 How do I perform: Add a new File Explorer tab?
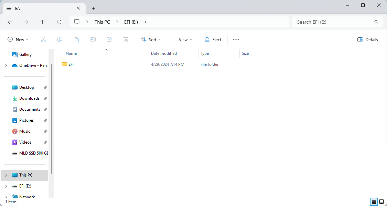point(93,9)
